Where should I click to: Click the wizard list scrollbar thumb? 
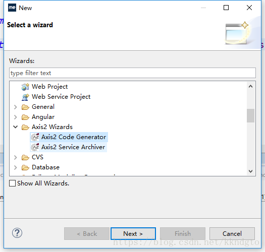(x=250, y=115)
